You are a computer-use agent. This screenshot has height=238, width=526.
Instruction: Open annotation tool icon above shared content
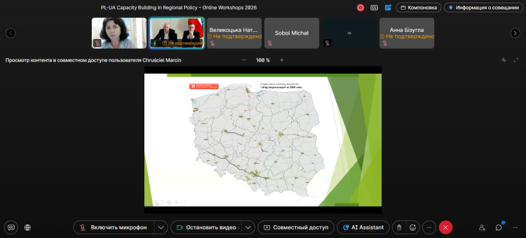pos(503,60)
